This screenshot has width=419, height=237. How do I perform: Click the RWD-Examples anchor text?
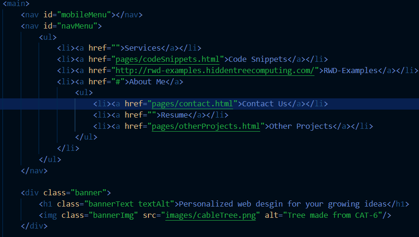tap(350, 70)
